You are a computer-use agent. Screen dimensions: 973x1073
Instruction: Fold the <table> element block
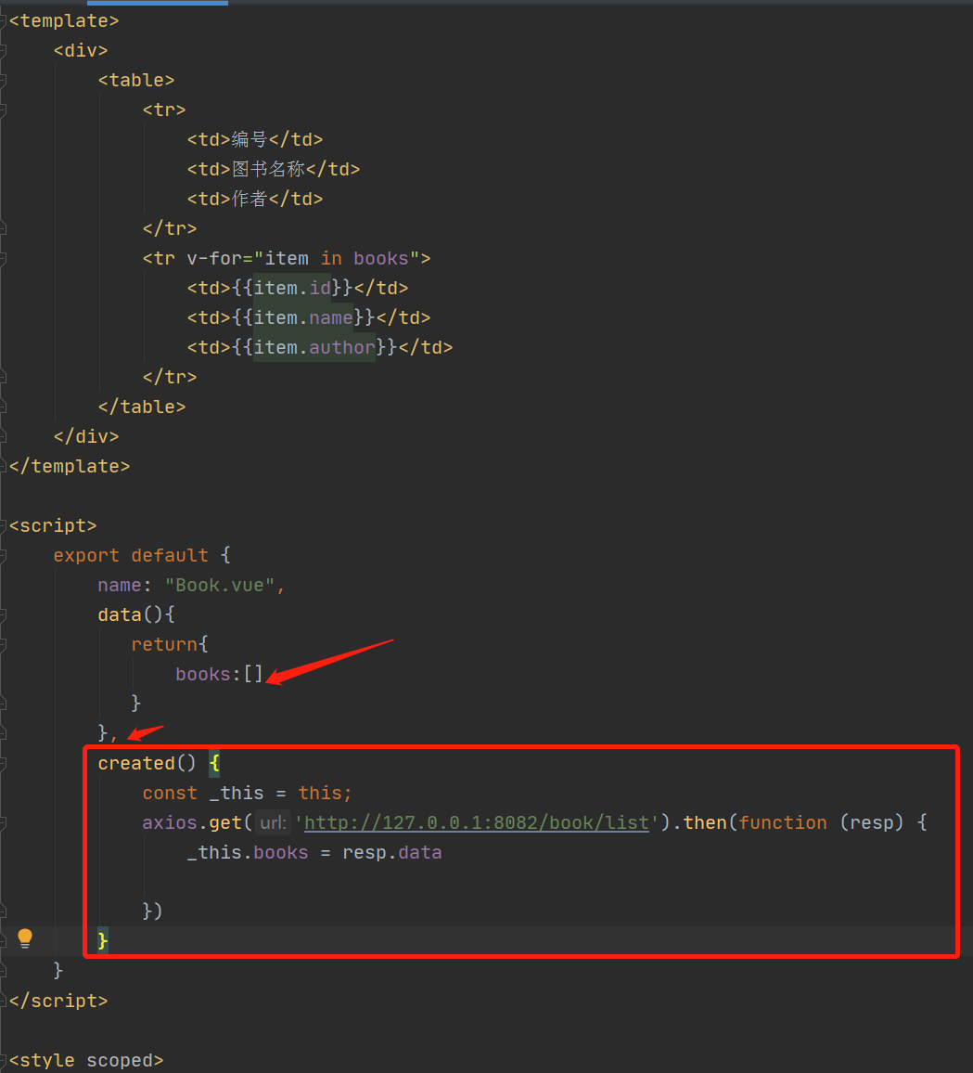tap(4, 81)
